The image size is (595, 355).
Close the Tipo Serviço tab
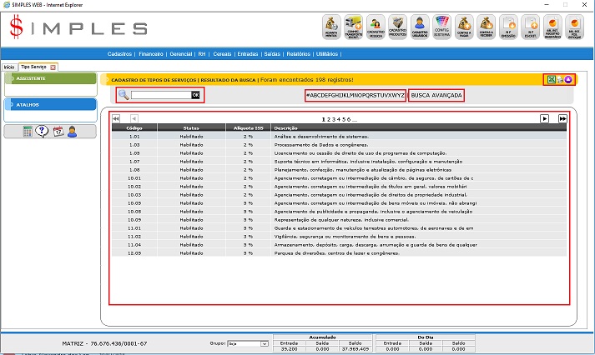click(x=53, y=67)
